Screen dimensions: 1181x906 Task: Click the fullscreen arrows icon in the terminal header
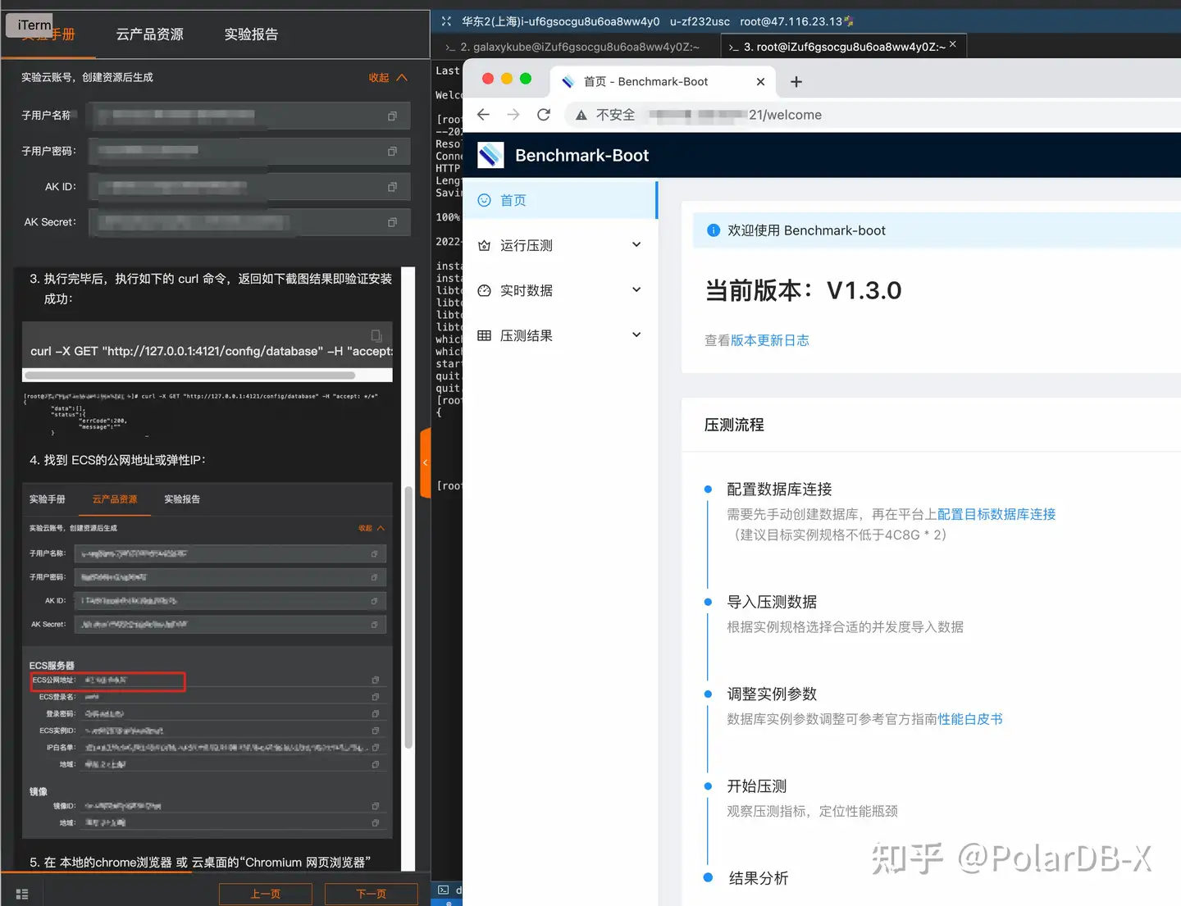[446, 21]
